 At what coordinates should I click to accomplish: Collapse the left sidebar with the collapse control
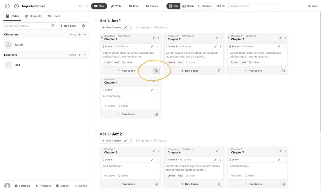[x=81, y=6]
